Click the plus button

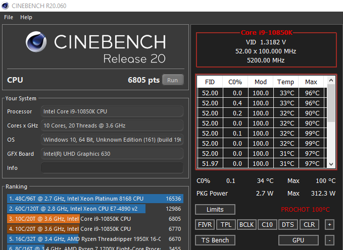329,225
